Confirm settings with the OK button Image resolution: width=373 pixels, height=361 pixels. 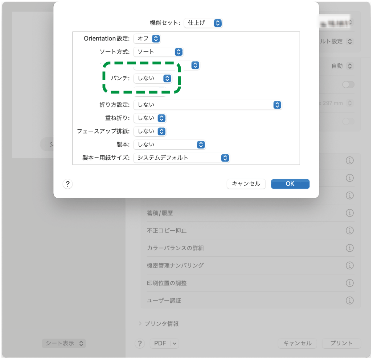(x=290, y=184)
